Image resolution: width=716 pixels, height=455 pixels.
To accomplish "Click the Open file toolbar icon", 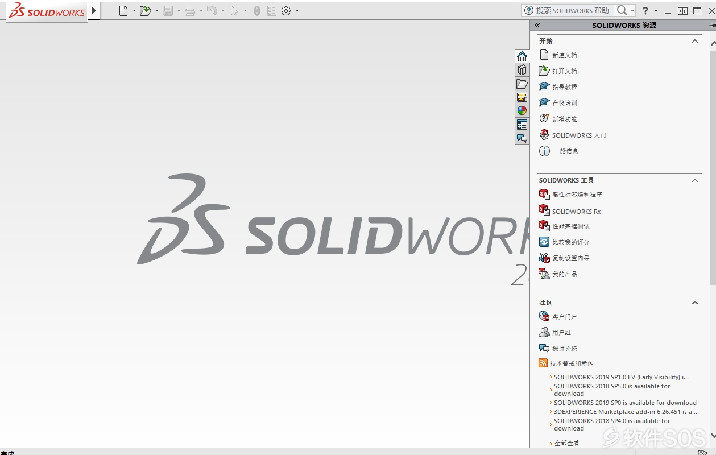I will (x=146, y=11).
